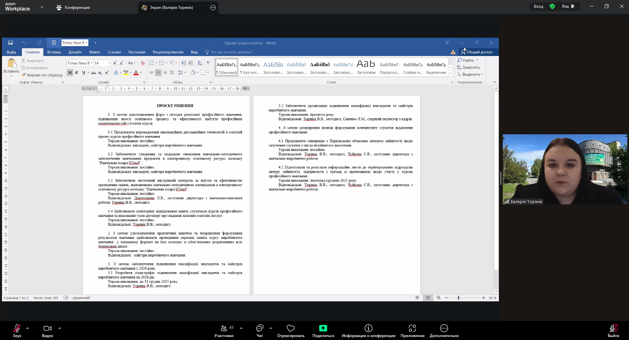Click Валерія Торянік's video thumbnail
This screenshot has height=340, width=629.
(565, 169)
